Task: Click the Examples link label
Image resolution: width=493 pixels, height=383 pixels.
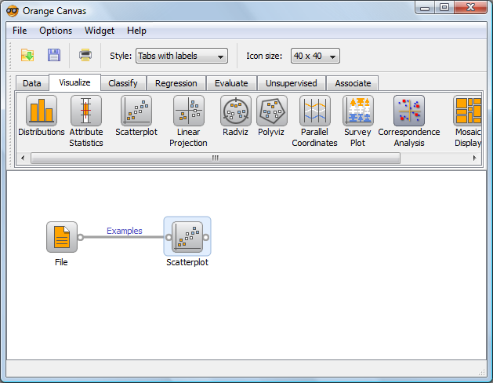Action: [x=125, y=231]
